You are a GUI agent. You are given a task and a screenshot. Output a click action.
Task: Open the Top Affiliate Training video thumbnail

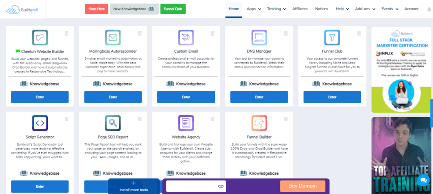click(402, 156)
